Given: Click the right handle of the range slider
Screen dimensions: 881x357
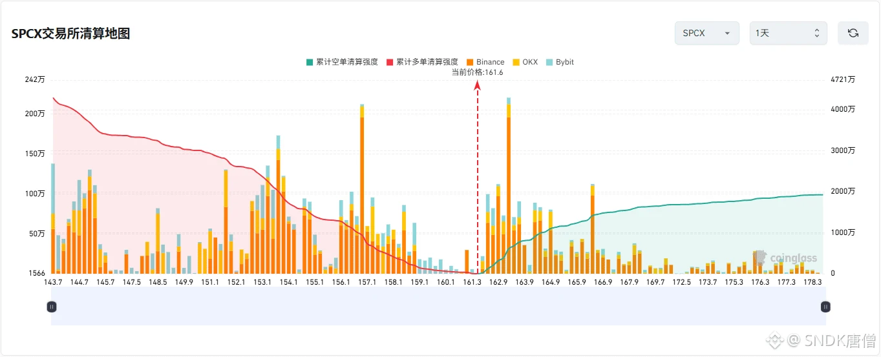Looking at the screenshot, I should pyautogui.click(x=825, y=307).
